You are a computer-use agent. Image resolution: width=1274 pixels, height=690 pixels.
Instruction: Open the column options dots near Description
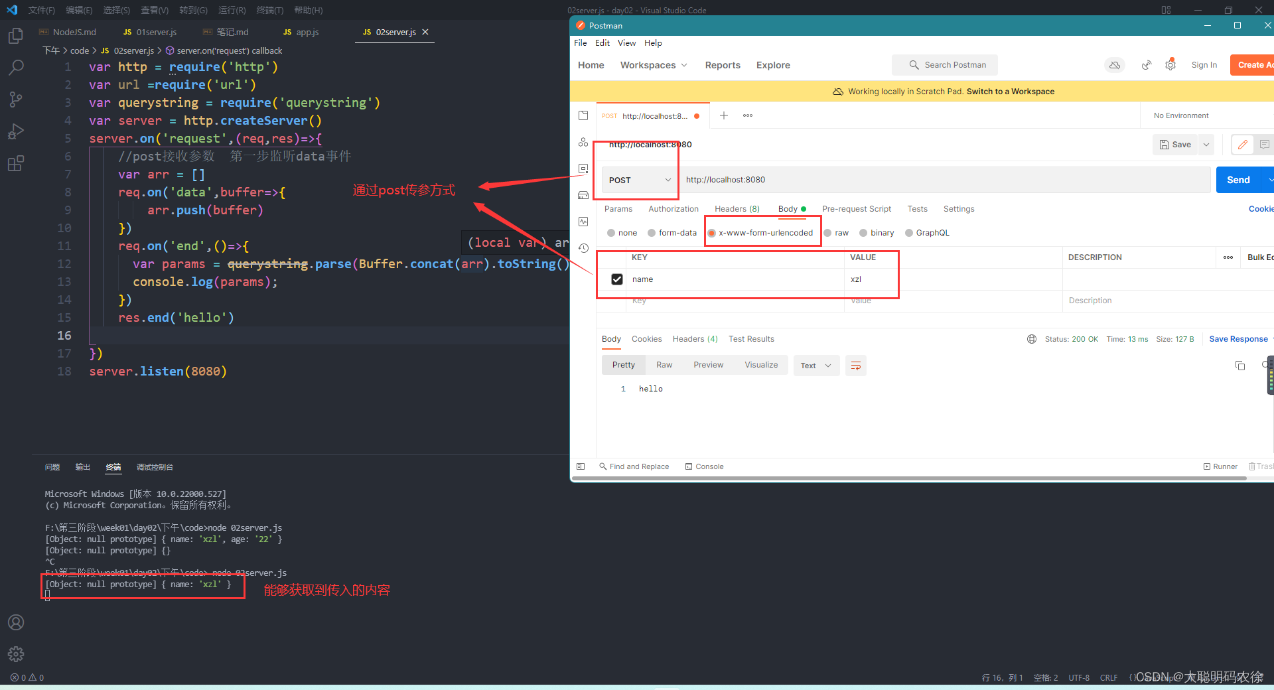tap(1228, 257)
